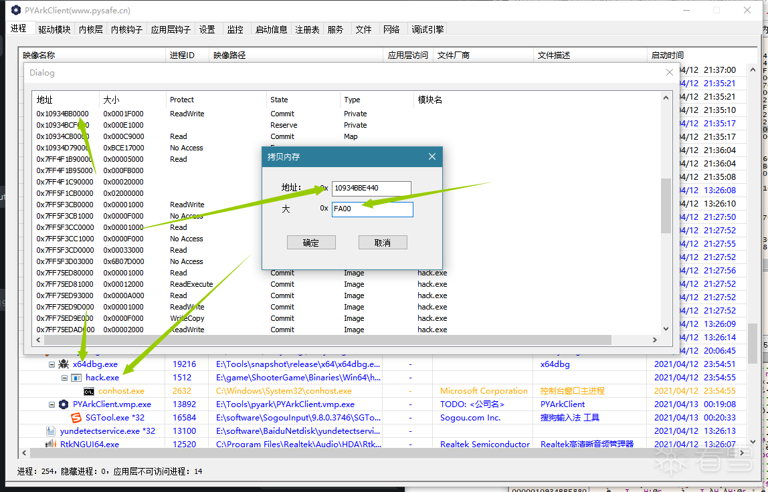
Task: Click the memory list scroll-up arrow
Action: (666, 98)
